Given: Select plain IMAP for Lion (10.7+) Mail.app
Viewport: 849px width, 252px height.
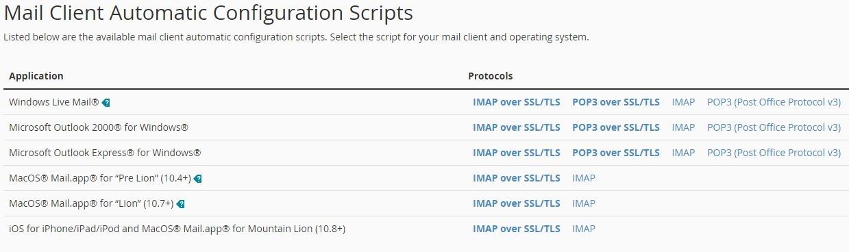Looking at the screenshot, I should tap(584, 203).
